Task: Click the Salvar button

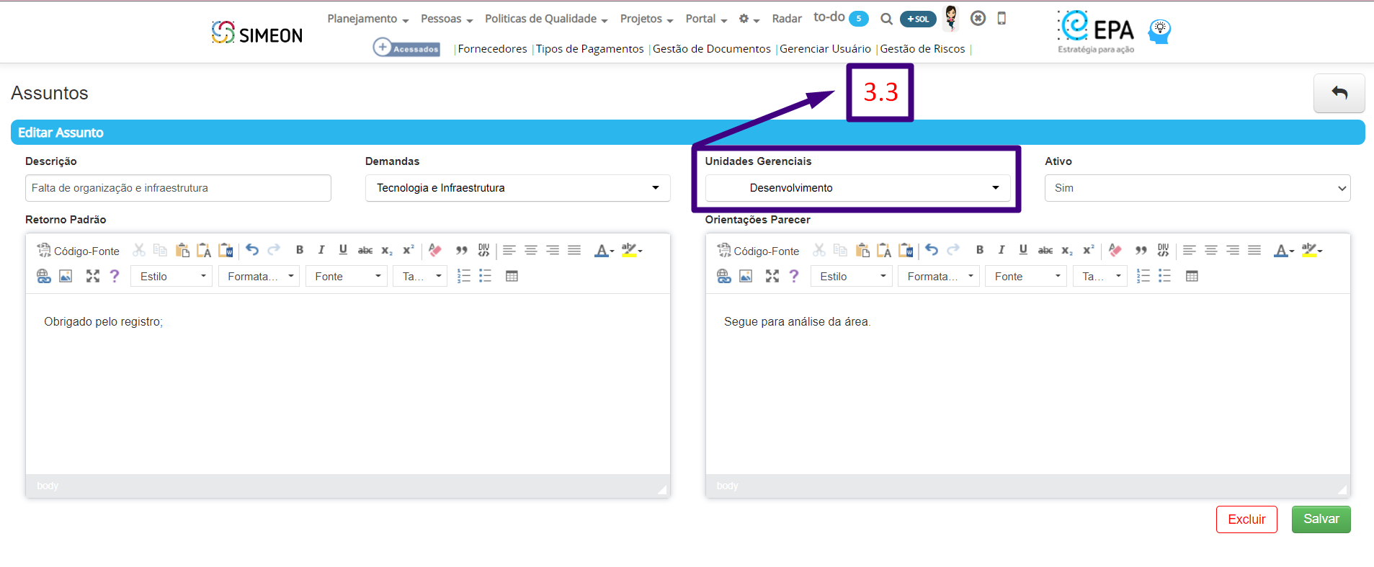Action: 1321,519
